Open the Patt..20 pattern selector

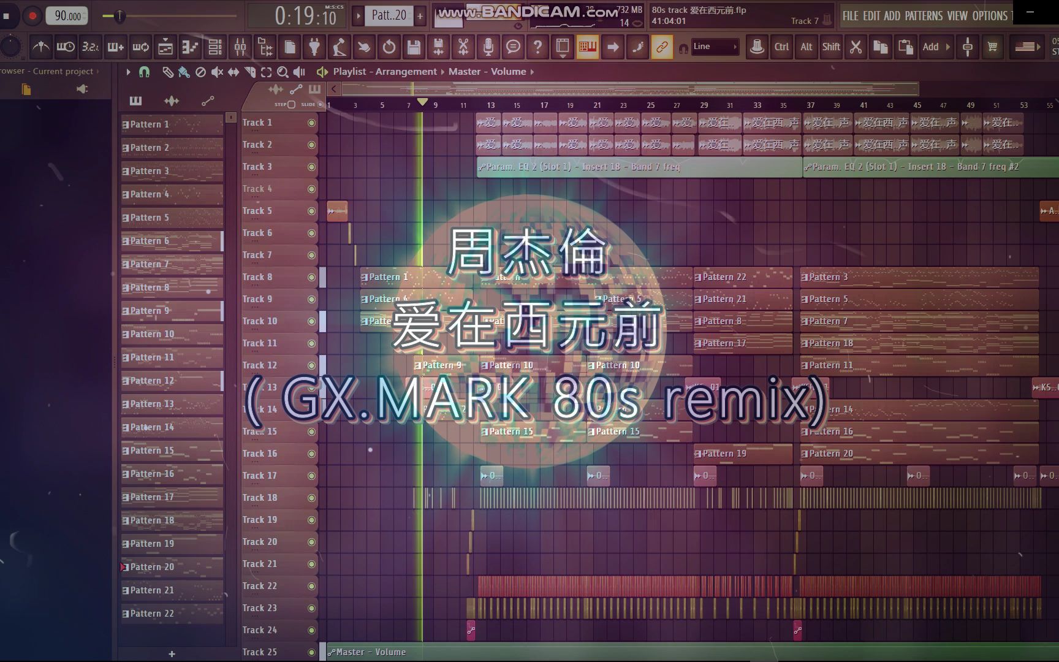click(x=389, y=16)
